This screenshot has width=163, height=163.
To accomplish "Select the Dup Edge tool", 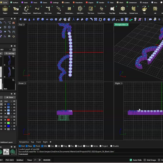I will [x=112, y=10].
